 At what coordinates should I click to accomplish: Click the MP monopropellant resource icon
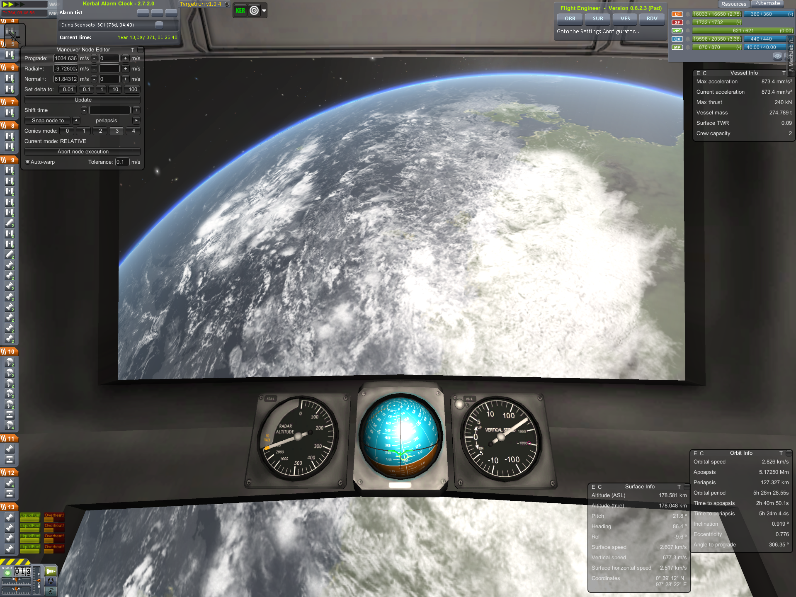point(677,47)
